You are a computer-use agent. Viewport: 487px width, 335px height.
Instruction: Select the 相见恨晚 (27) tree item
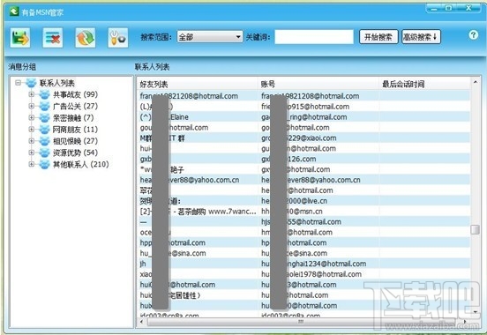click(75, 141)
